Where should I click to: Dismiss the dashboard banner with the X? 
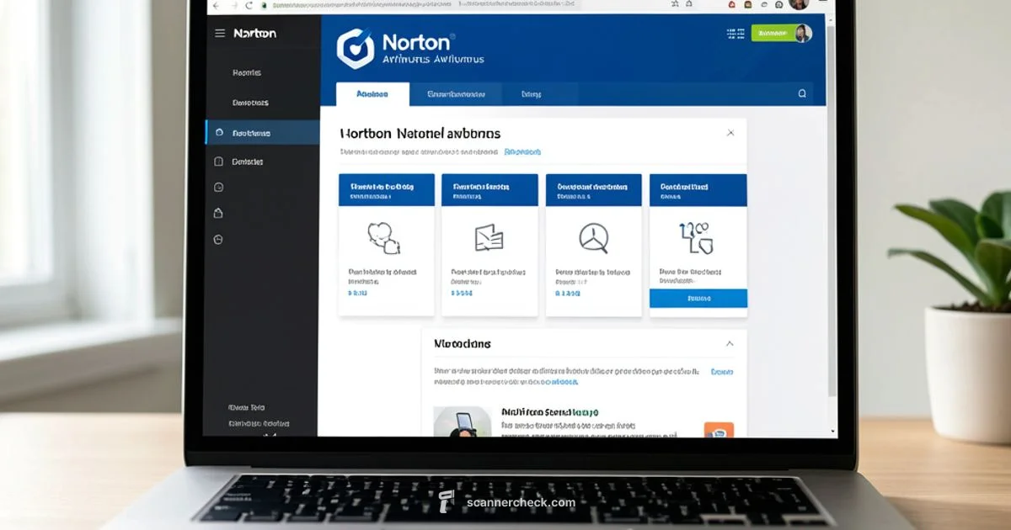(x=730, y=132)
